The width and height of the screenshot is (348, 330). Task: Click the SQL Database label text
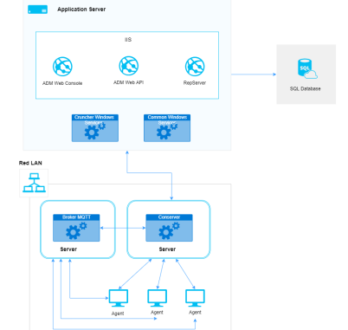coord(306,88)
